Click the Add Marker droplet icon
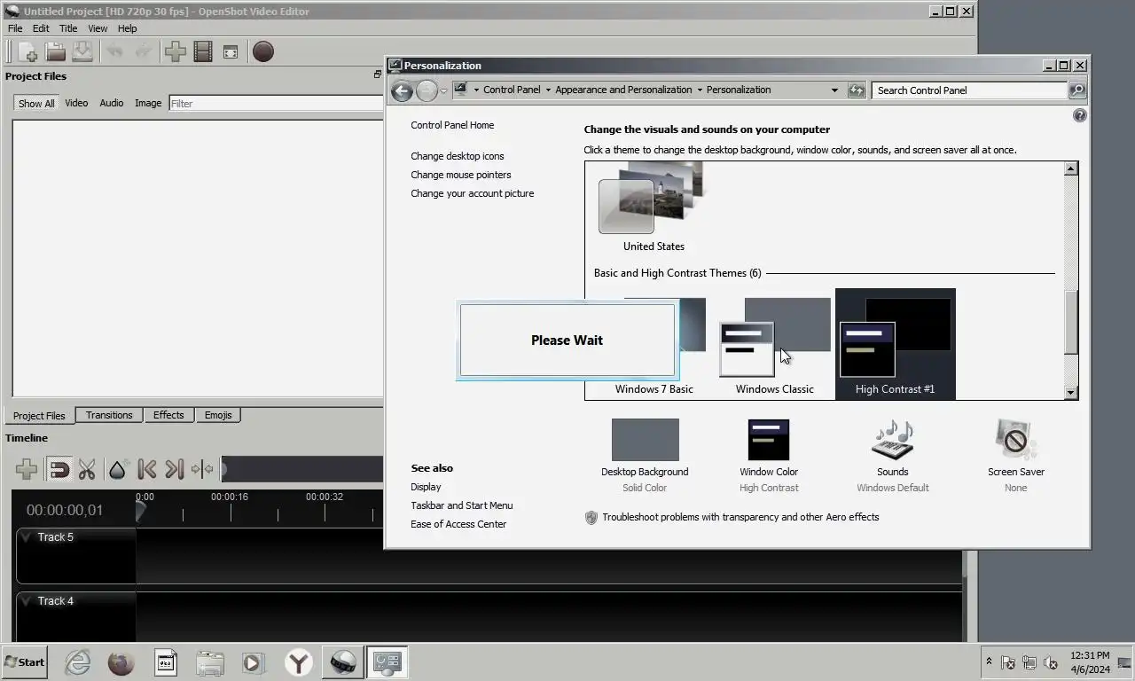 117,469
